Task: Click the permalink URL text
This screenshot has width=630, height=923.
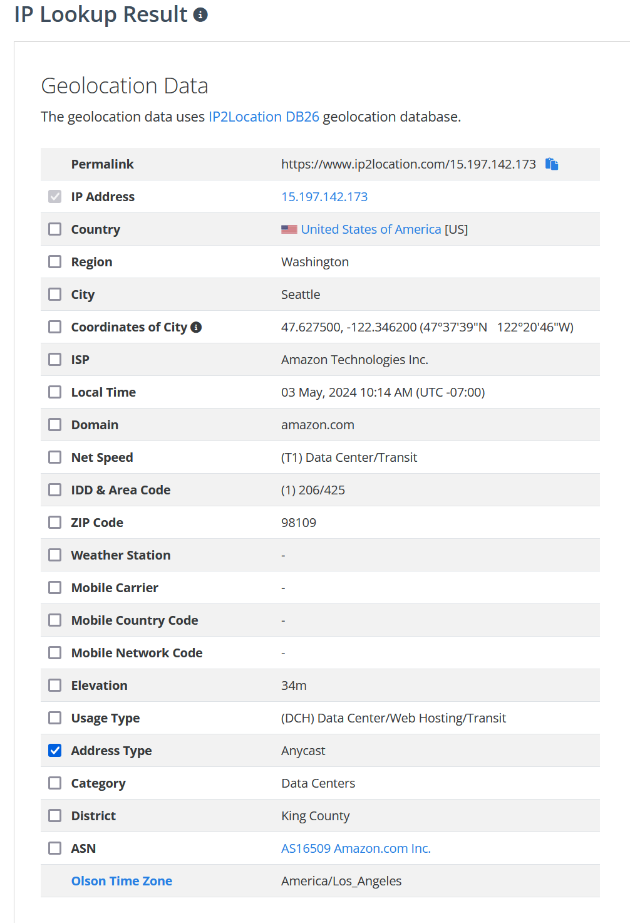Action: pos(408,164)
